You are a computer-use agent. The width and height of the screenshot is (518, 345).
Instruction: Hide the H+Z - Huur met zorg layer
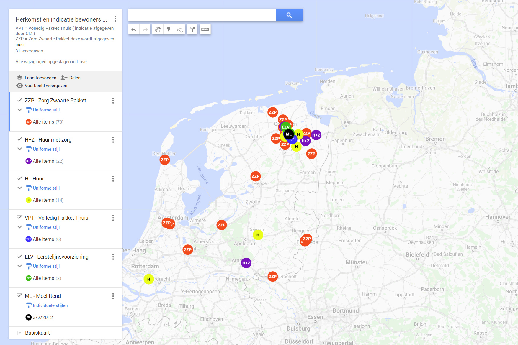pyautogui.click(x=20, y=139)
